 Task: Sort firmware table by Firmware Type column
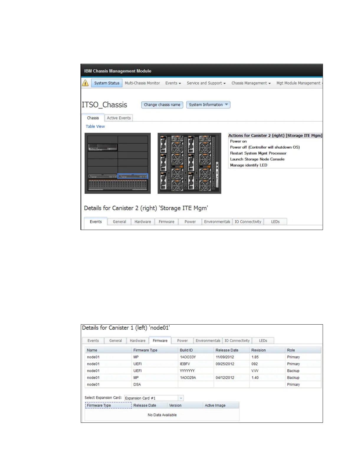coord(155,350)
